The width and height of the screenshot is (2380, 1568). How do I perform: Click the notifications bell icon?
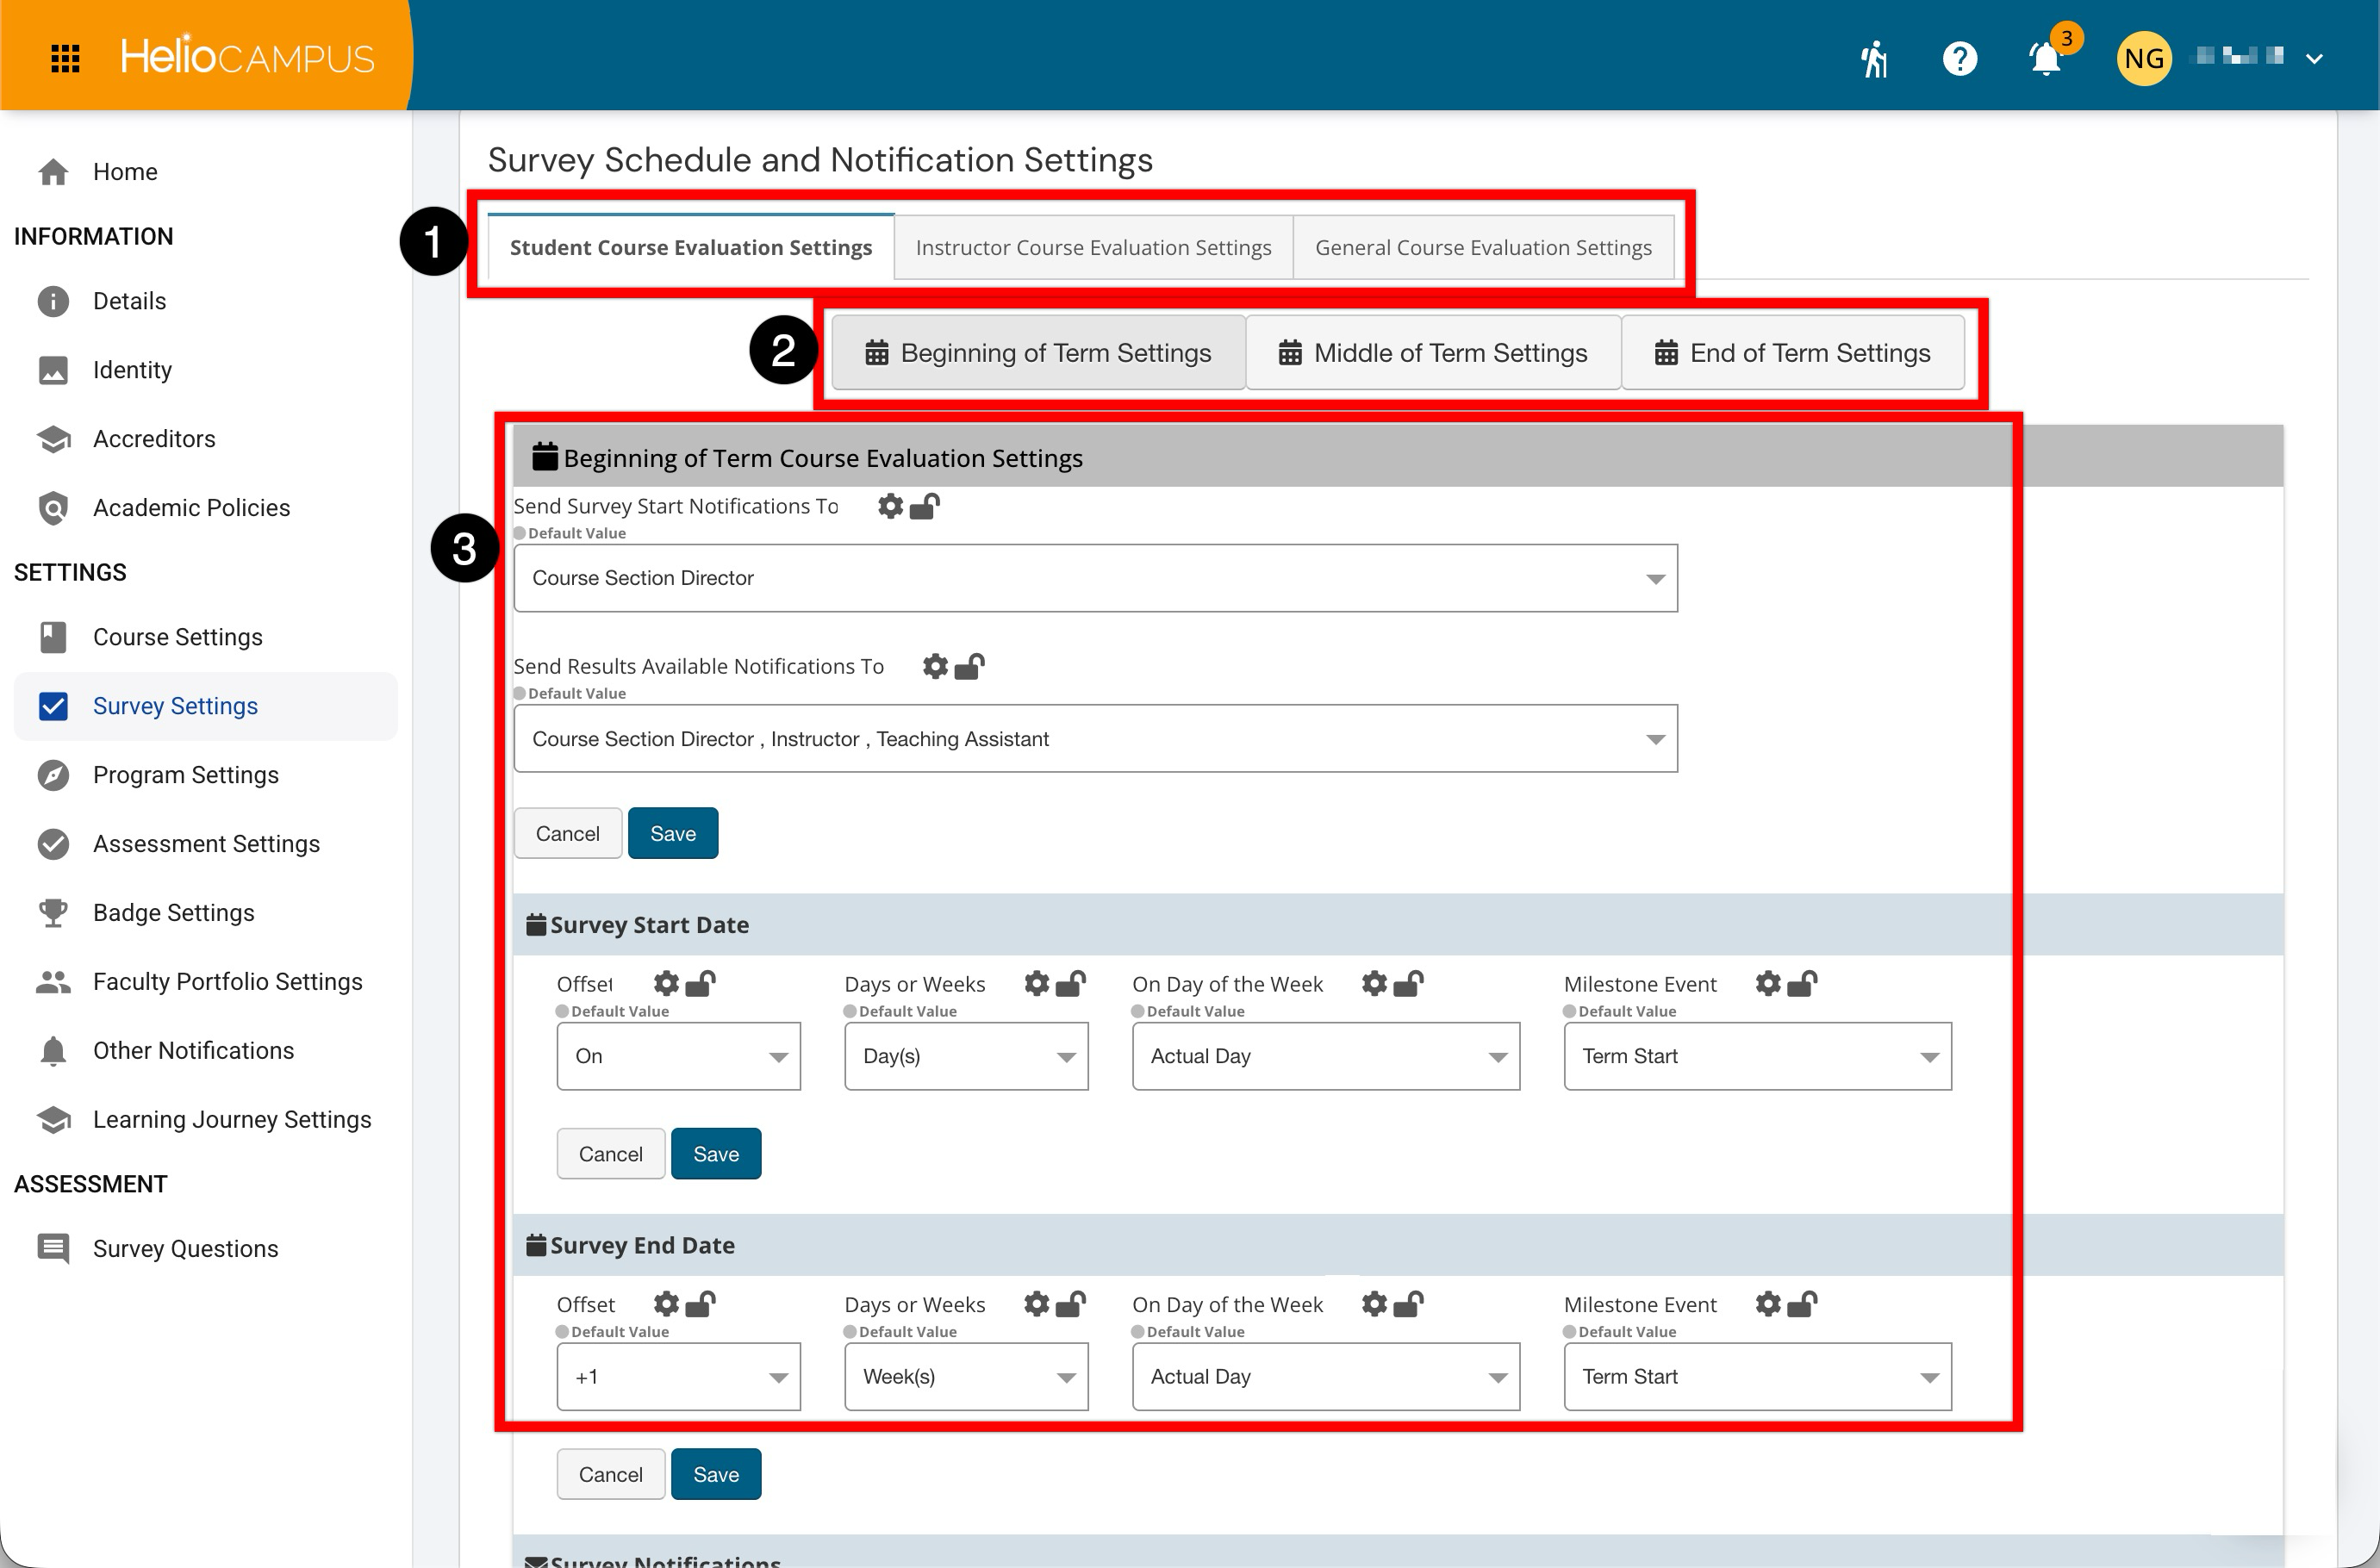(x=2045, y=59)
